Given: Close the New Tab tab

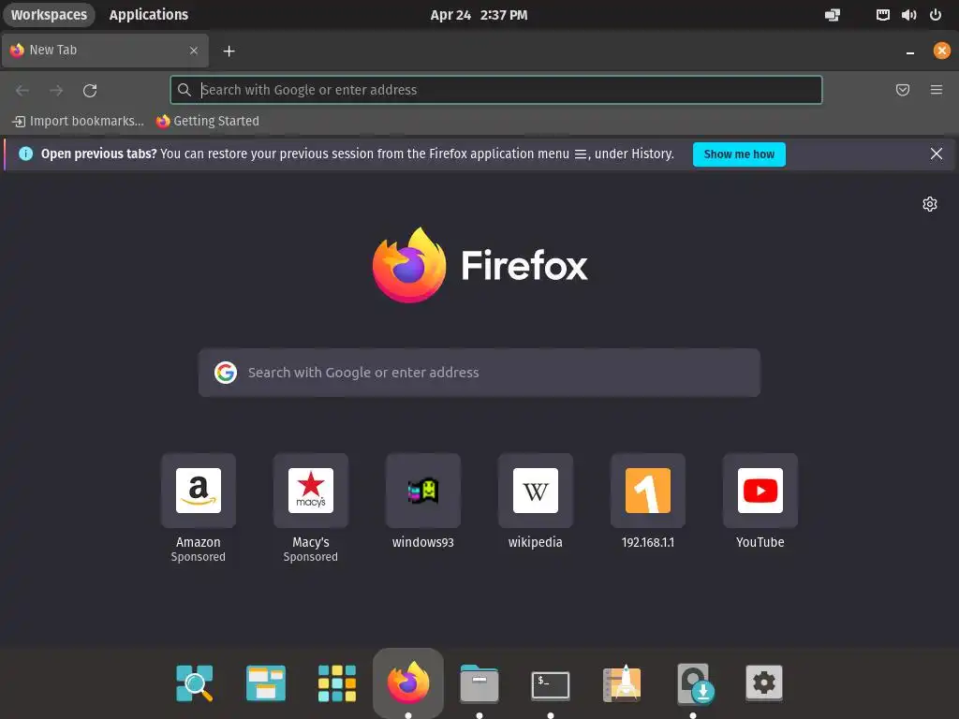Looking at the screenshot, I should pos(194,51).
